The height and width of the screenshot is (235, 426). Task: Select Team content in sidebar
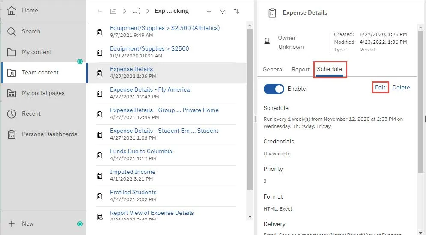tap(44, 73)
